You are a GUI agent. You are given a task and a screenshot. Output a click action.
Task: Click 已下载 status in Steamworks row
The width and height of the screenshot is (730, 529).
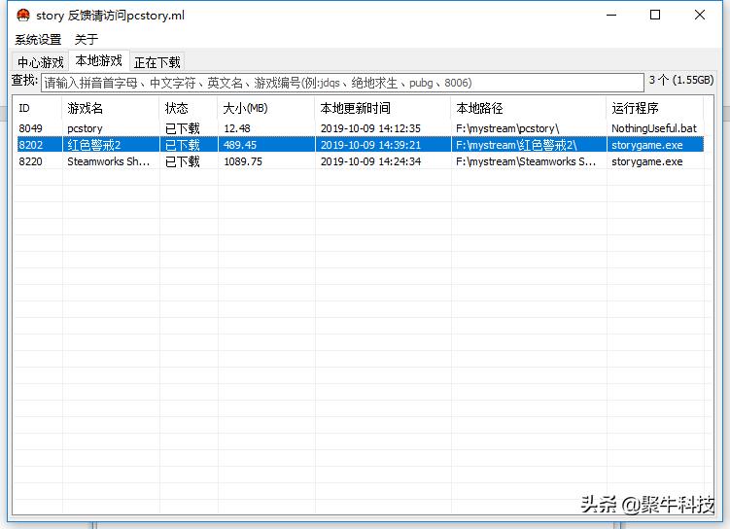pos(183,161)
